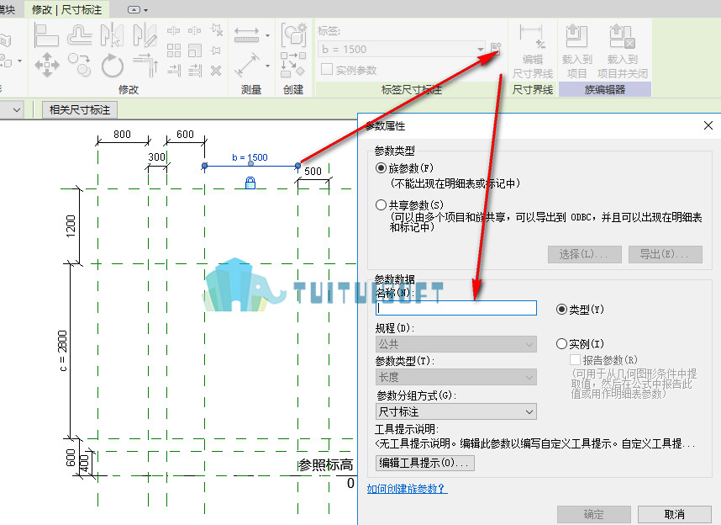Screen dimensions: 721x525
Task: Choose Trim/Extend Multiple Elements tool
Action: click(194, 71)
